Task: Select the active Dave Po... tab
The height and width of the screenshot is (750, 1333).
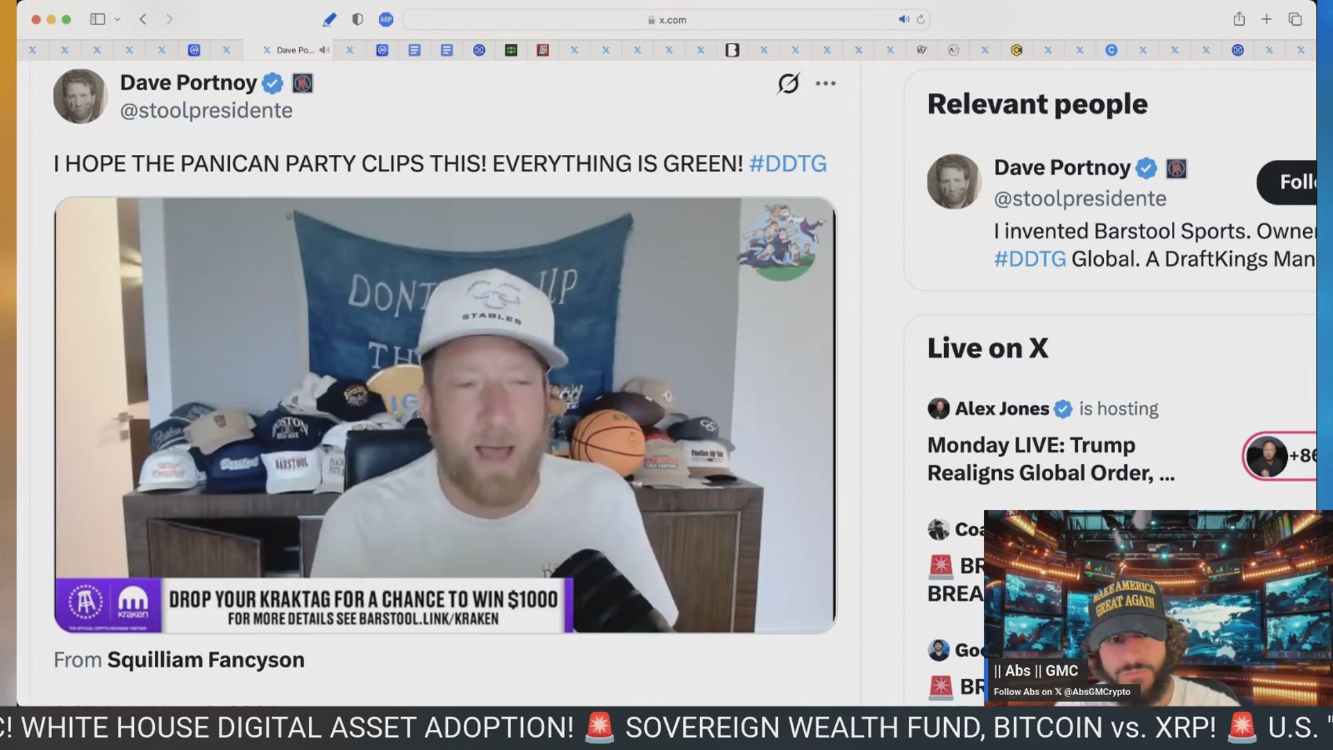Action: pos(289,50)
